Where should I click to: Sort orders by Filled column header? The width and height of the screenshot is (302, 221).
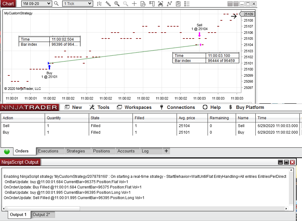point(155,118)
